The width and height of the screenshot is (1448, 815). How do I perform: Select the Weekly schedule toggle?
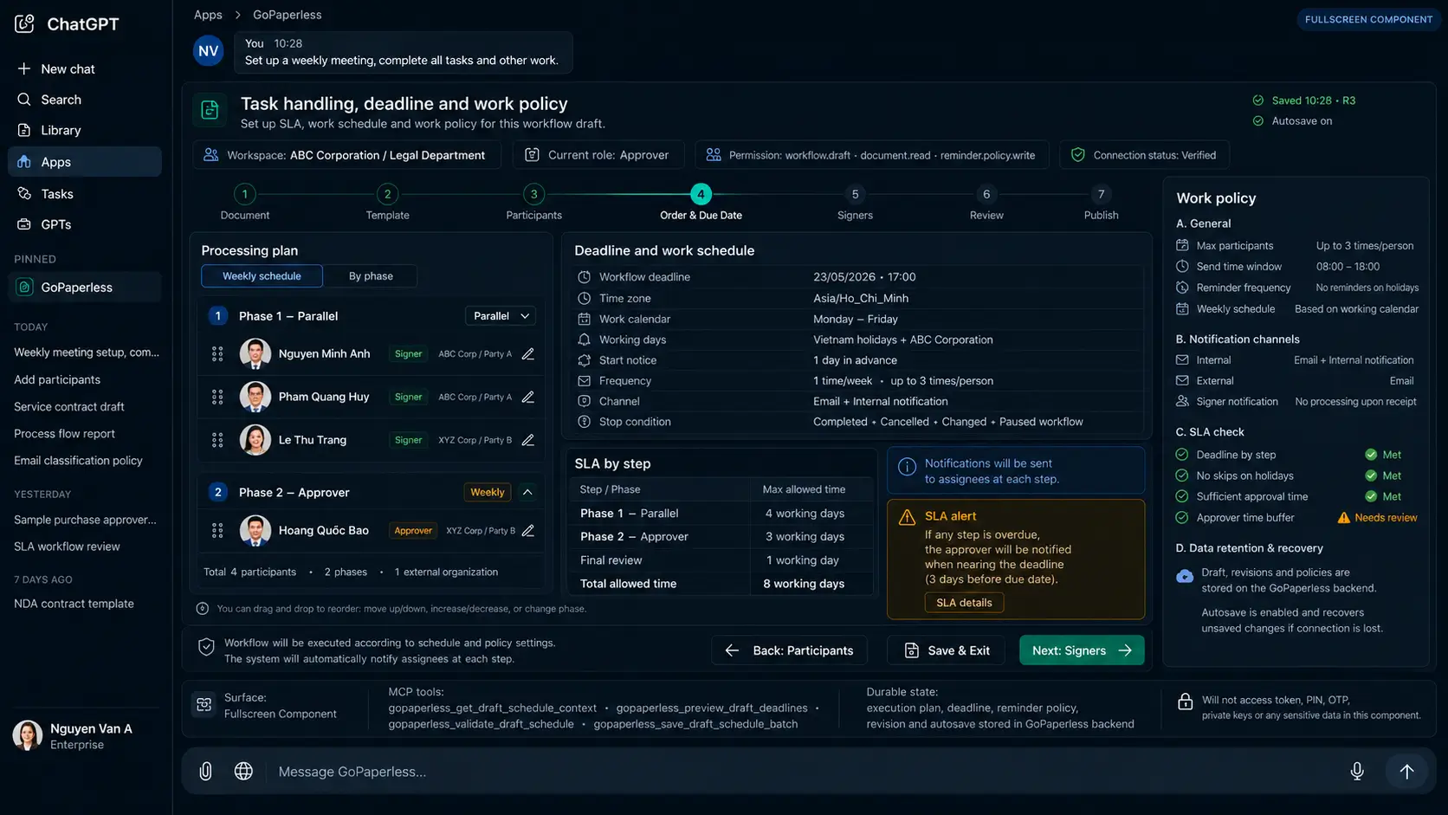(262, 276)
